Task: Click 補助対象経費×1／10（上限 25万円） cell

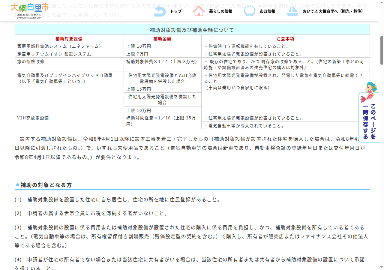Action: [162, 121]
